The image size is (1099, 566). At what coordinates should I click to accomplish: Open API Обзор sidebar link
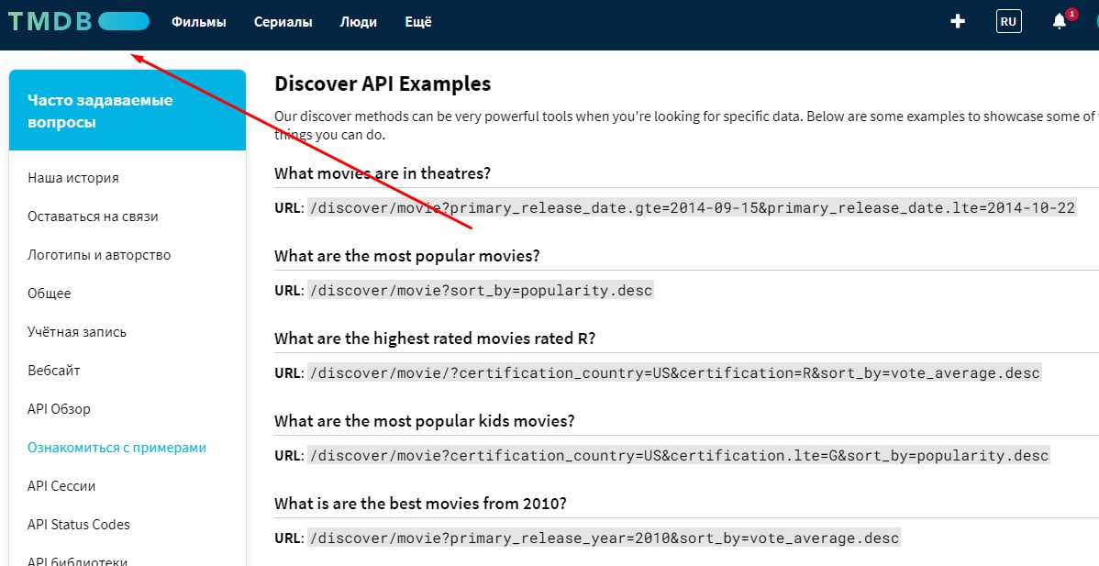click(x=60, y=409)
